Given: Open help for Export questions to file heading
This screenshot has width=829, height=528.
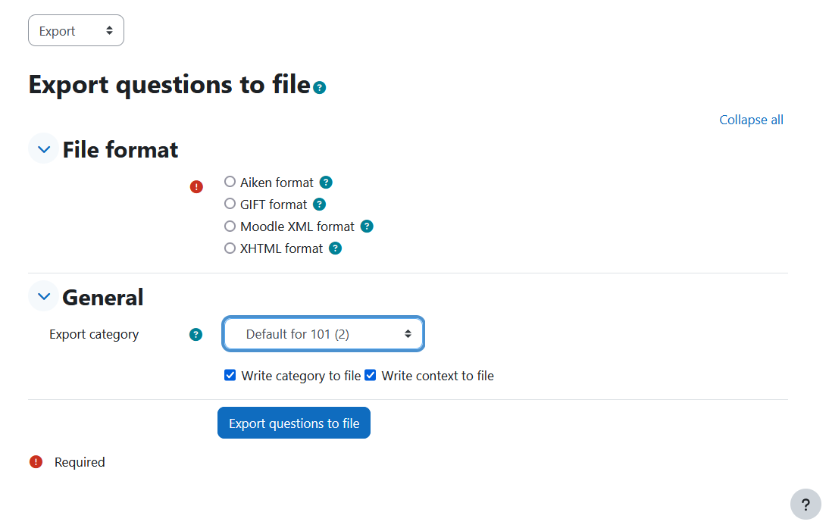Looking at the screenshot, I should pyautogui.click(x=319, y=88).
